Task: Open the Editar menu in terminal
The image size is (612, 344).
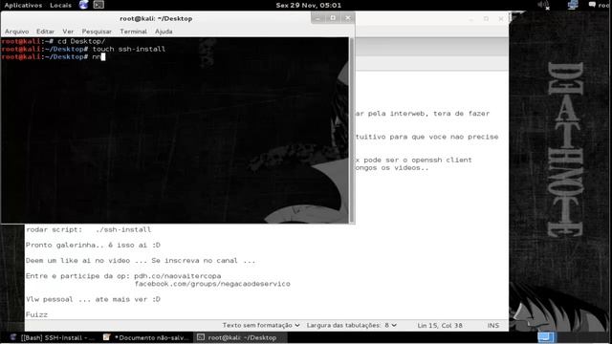Action: 45,32
